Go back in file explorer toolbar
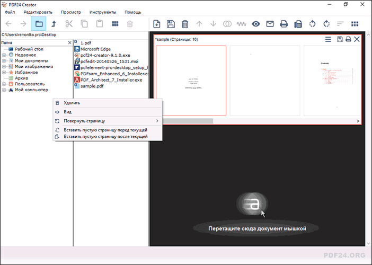Screen dimensions: 372x265 pos(8,24)
